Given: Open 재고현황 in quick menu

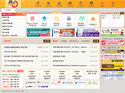Looking at the screenshot, I should (14, 32).
